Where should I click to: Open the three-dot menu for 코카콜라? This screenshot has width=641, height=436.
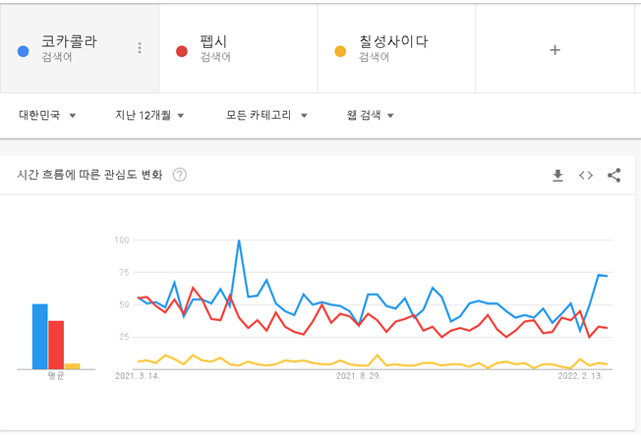pos(140,48)
